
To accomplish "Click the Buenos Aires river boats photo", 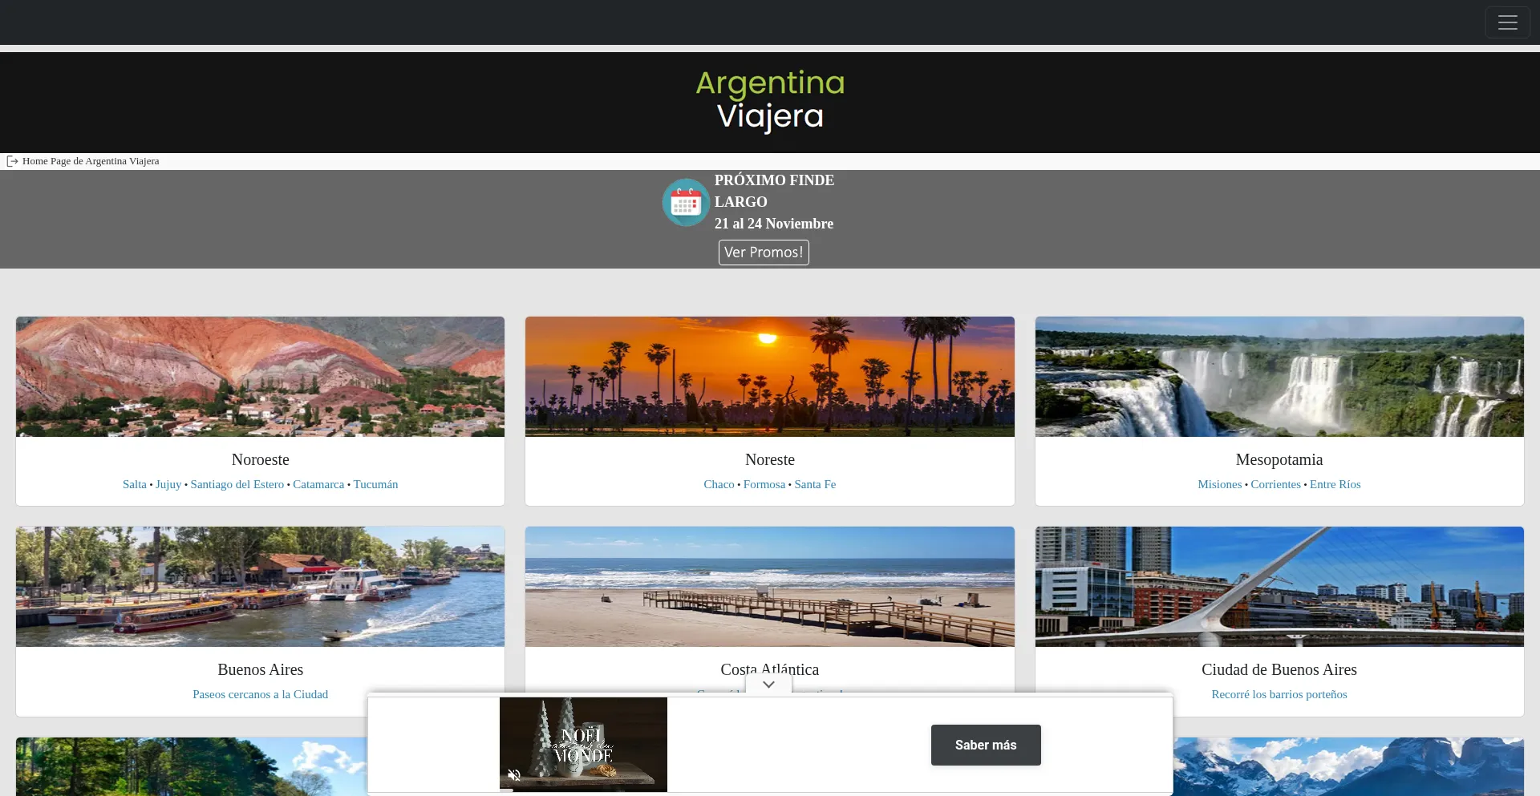I will pos(261,587).
